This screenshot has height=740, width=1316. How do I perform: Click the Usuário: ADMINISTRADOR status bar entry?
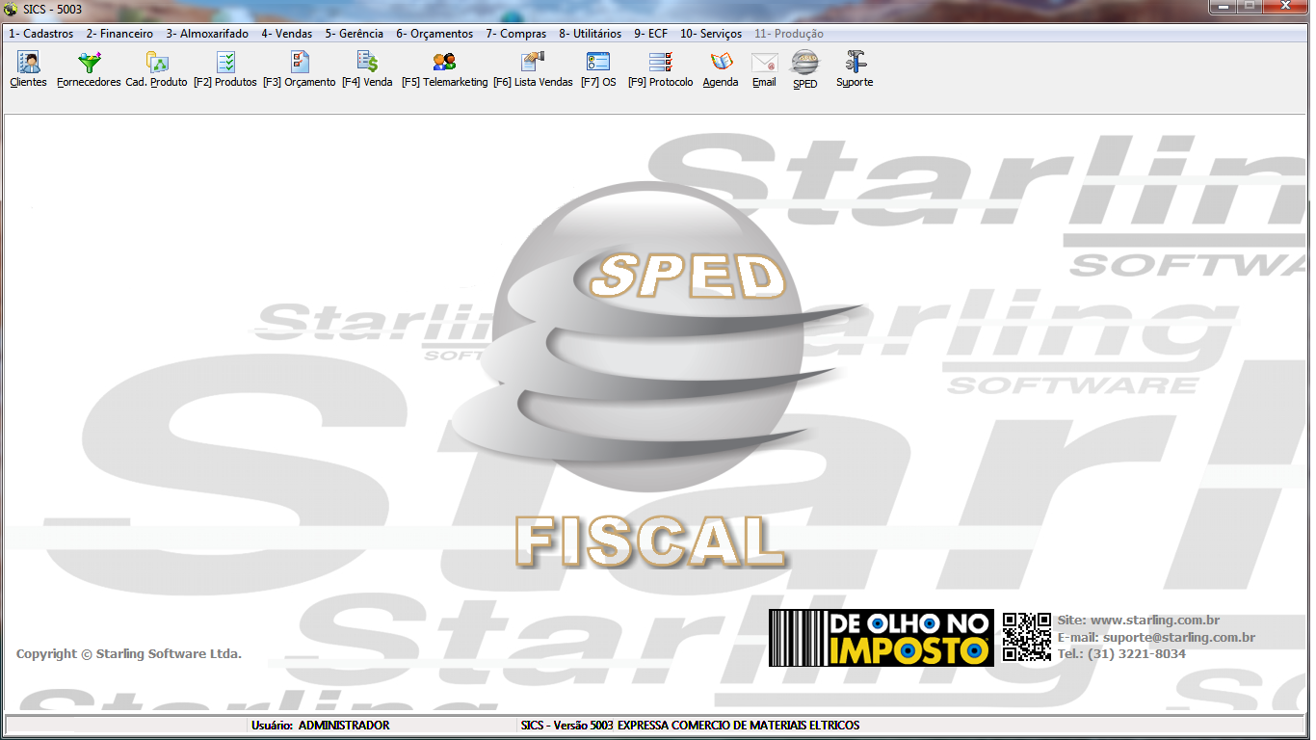[x=320, y=726]
